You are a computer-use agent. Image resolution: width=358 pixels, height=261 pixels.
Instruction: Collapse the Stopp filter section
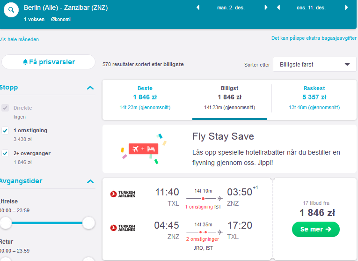click(90, 88)
